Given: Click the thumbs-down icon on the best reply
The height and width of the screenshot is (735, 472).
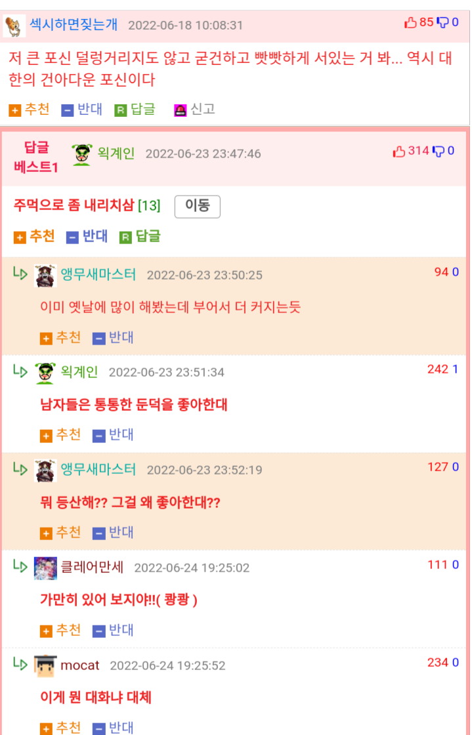Looking at the screenshot, I should (x=439, y=151).
